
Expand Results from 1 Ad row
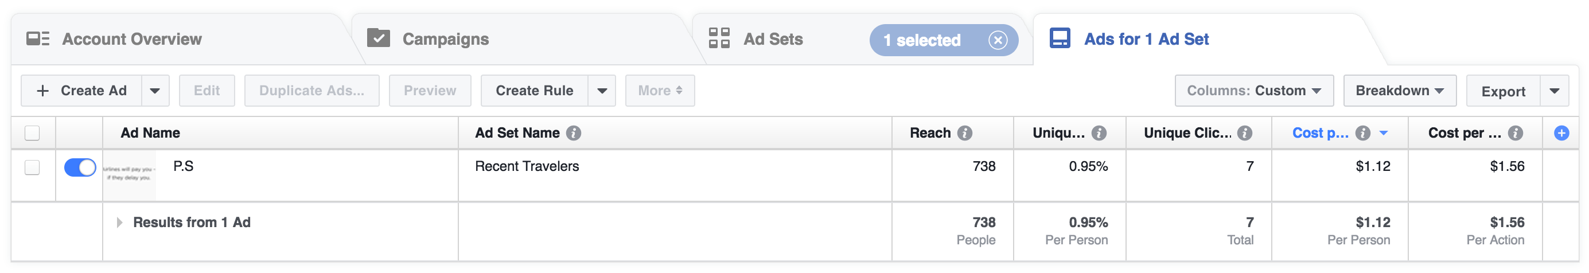tap(119, 223)
